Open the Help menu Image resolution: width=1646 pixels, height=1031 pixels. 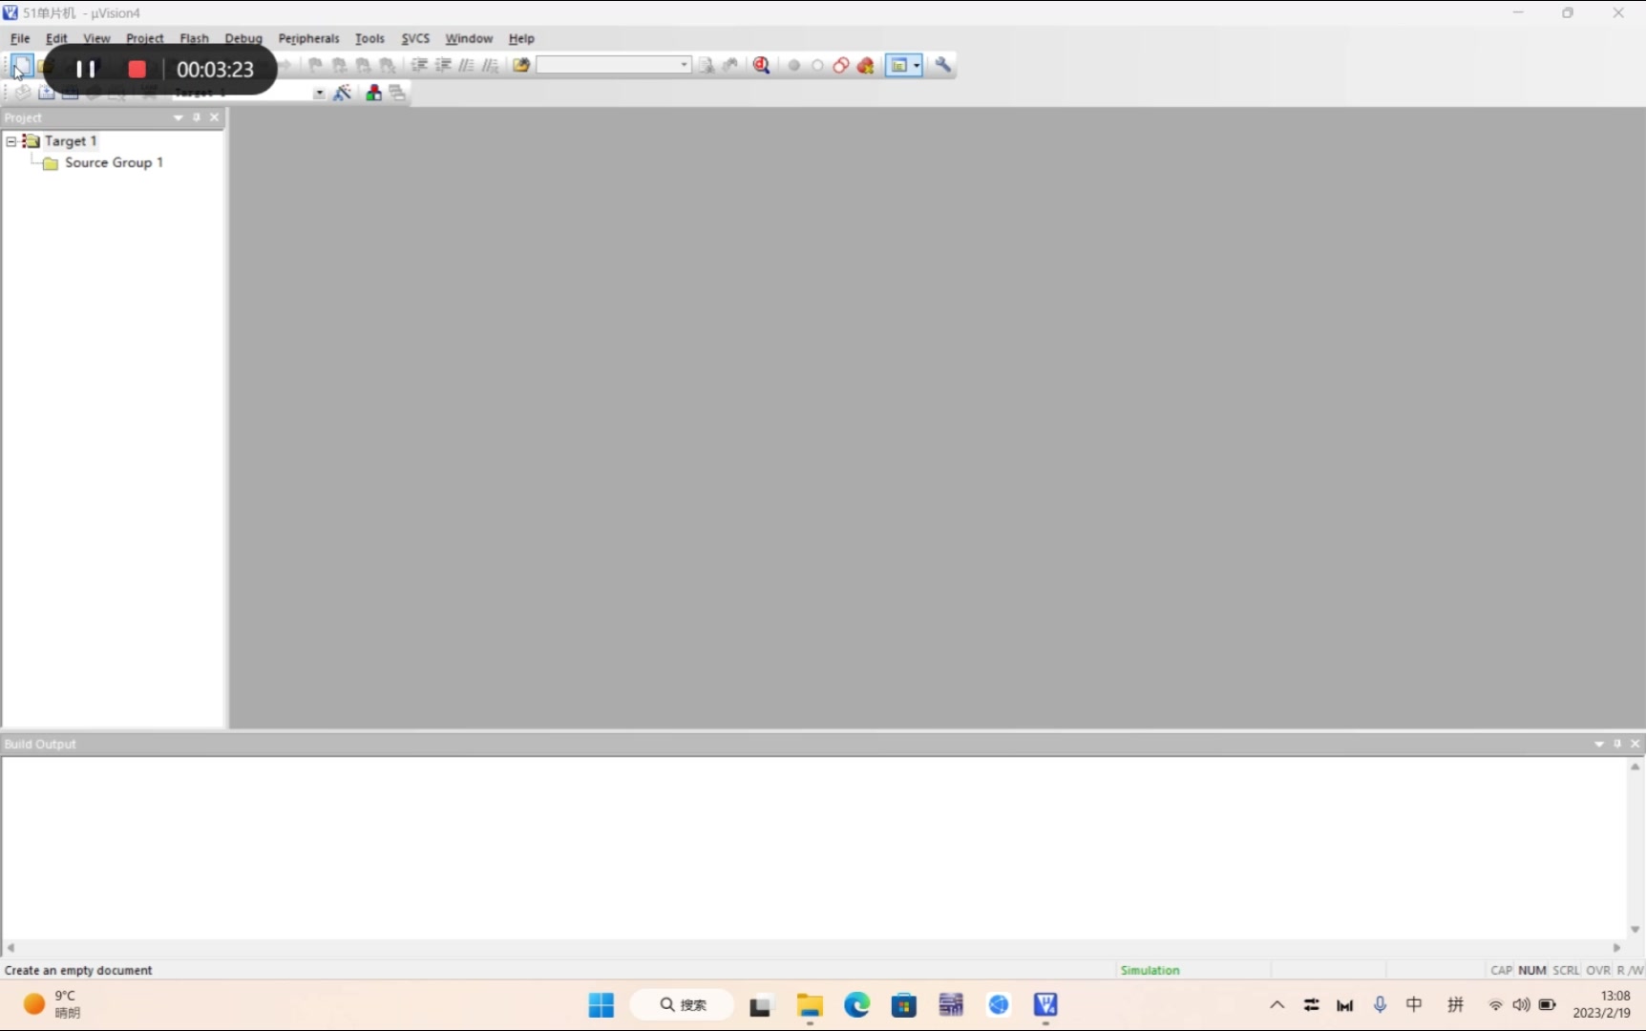521,38
